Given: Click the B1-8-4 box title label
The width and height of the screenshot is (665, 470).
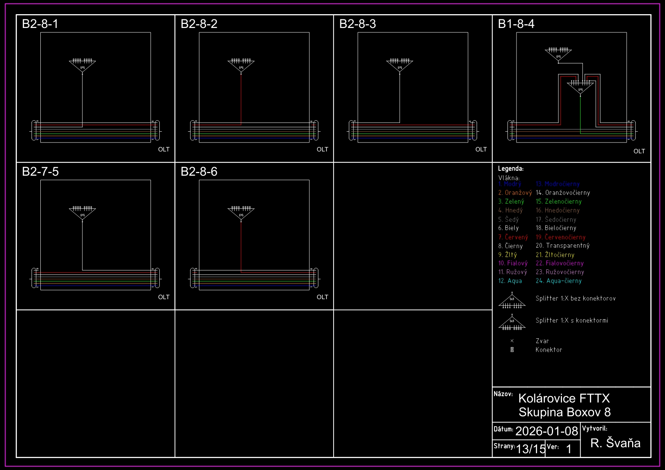Looking at the screenshot, I should pos(516,24).
